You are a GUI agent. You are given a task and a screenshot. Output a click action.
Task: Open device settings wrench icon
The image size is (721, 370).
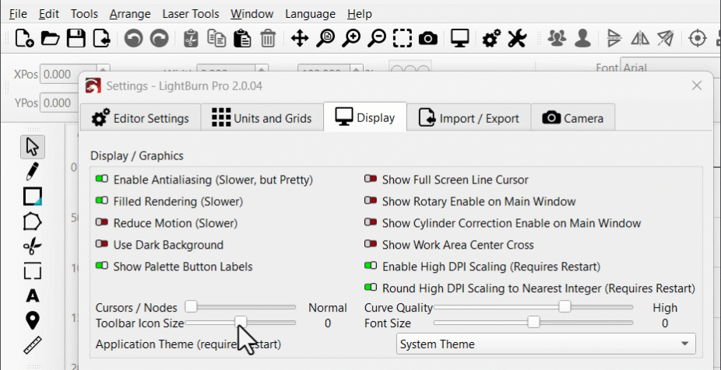pyautogui.click(x=517, y=37)
